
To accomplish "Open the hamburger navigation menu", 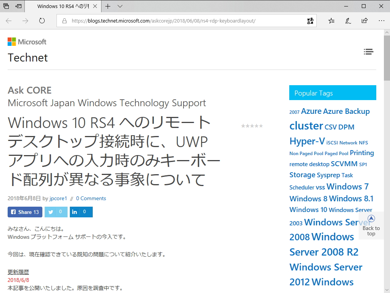I will point(369,52).
